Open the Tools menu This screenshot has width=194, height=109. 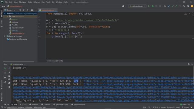pyautogui.click(x=48, y=2)
